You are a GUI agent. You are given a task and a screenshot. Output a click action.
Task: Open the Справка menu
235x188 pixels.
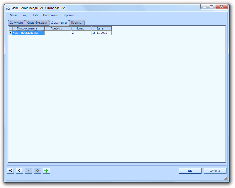[x=68, y=15]
